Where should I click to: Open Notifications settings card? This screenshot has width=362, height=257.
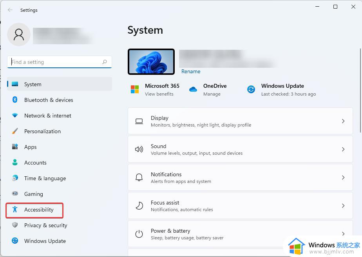point(240,177)
